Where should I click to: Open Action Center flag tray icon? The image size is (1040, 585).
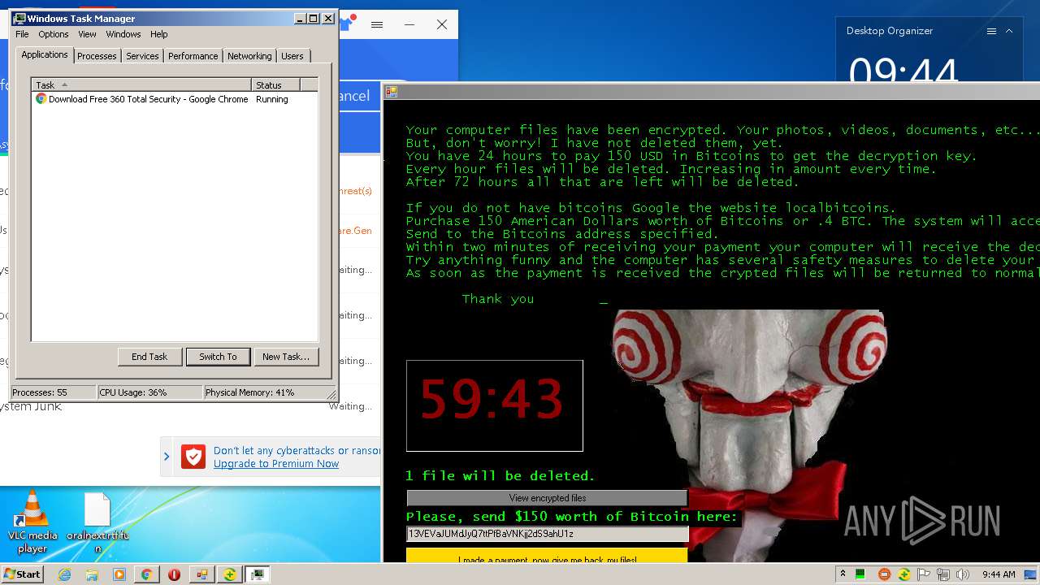(x=925, y=574)
